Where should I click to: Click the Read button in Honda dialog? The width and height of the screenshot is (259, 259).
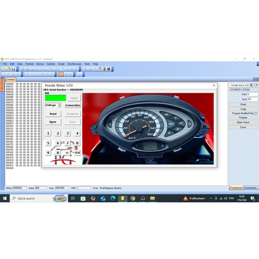pos(53,114)
